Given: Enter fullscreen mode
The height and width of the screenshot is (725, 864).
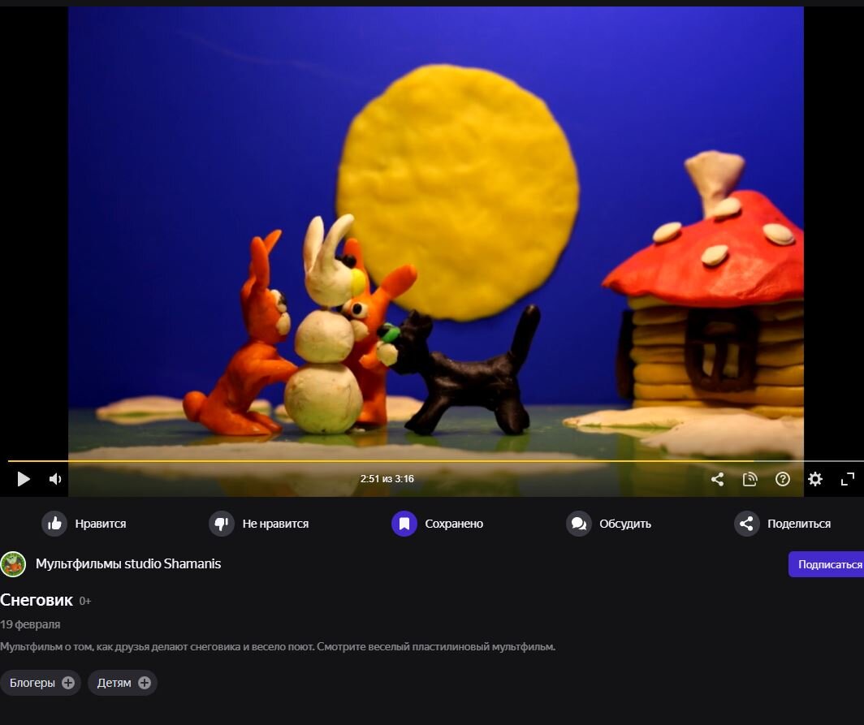Looking at the screenshot, I should [x=848, y=479].
